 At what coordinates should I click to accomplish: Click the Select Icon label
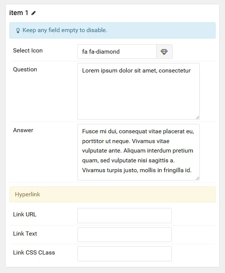(x=28, y=51)
